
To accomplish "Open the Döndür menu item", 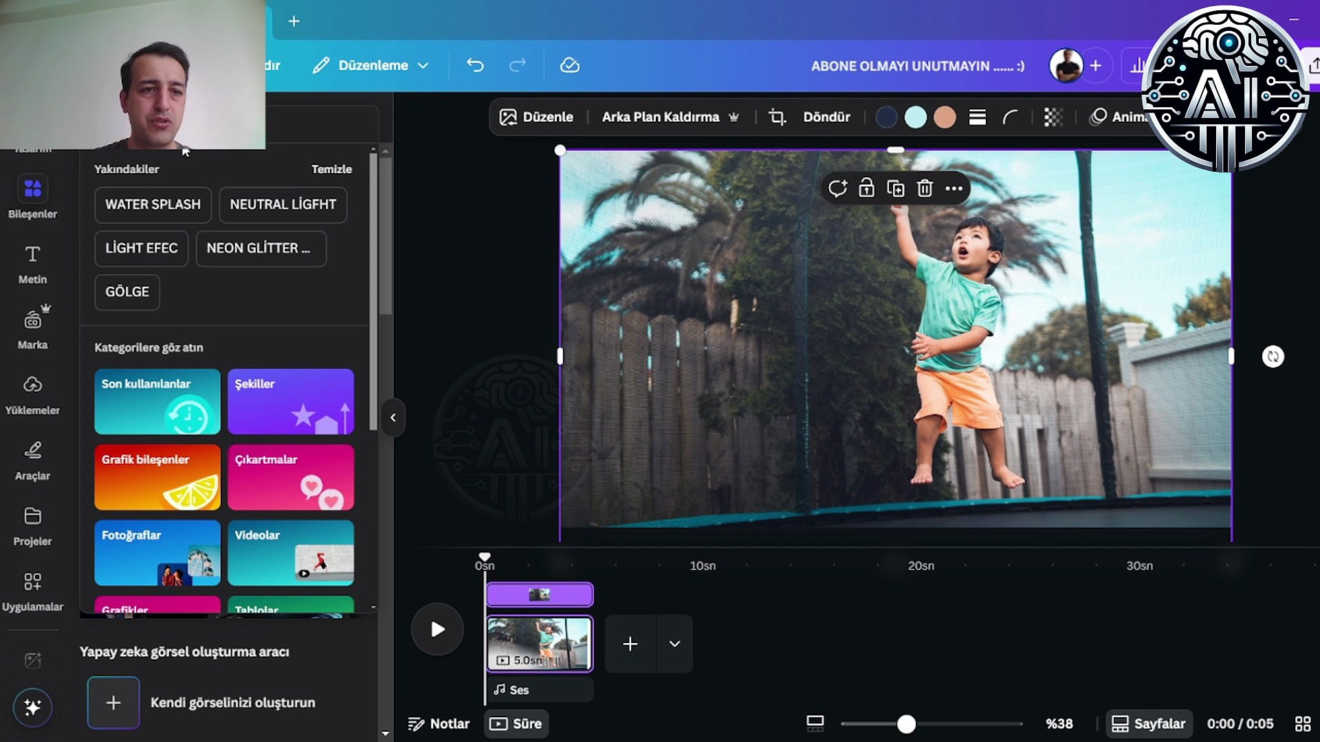I will (x=826, y=117).
